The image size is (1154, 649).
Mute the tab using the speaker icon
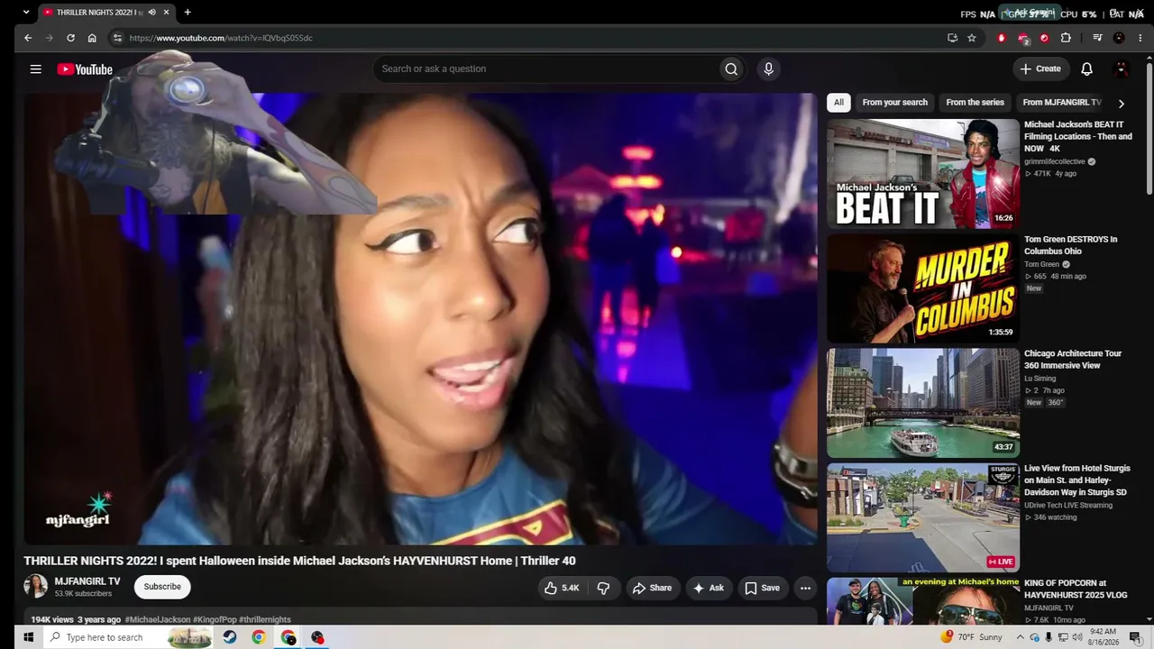tap(151, 13)
